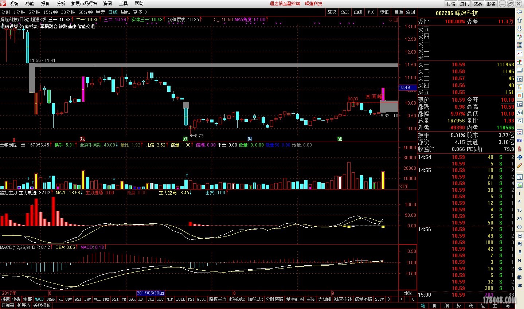Click the 行情 button at the top right
The width and height of the screenshot is (524, 309).
(x=451, y=4)
